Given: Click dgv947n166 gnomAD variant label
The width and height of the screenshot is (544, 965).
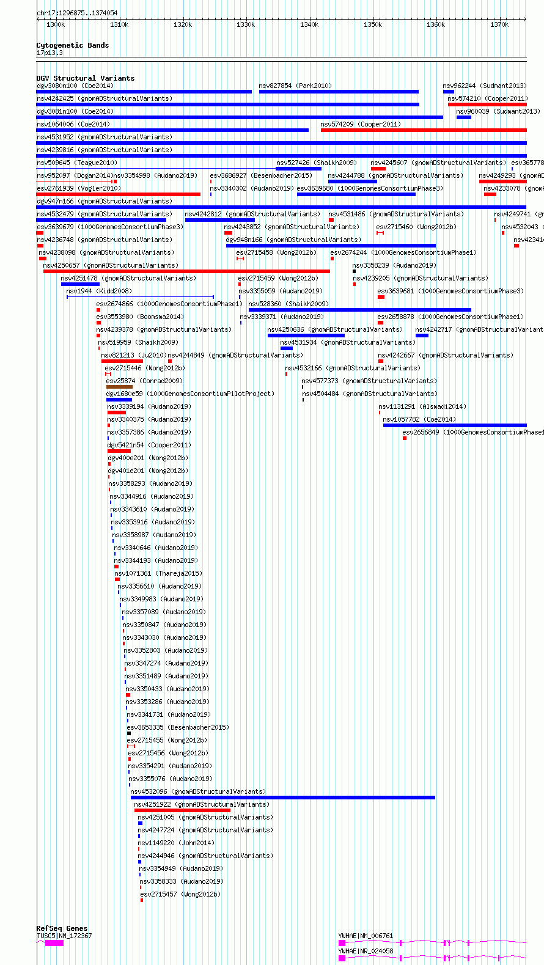Looking at the screenshot, I should point(105,201).
